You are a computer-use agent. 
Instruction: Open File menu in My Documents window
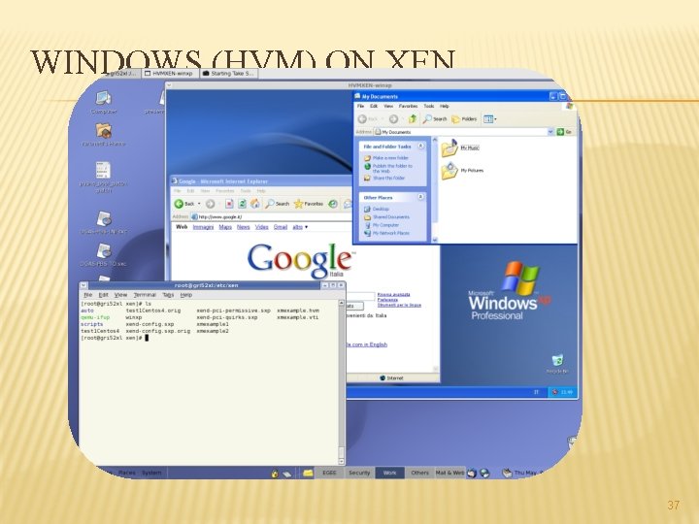tap(360, 106)
